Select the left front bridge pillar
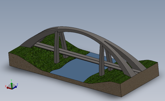 (57, 47)
